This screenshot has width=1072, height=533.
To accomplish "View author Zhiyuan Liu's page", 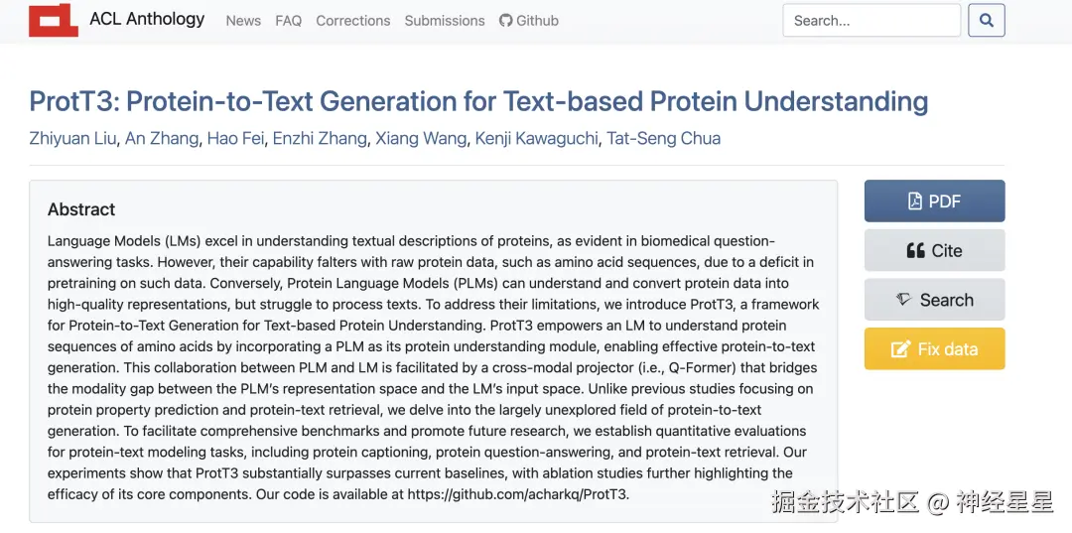I will 72,139.
